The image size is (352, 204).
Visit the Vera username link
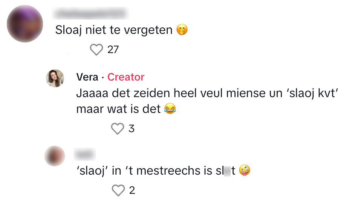(x=87, y=77)
